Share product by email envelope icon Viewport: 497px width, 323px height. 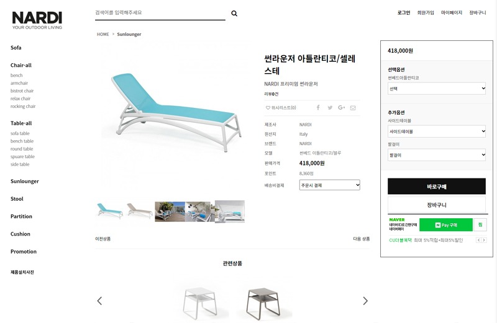[353, 108]
